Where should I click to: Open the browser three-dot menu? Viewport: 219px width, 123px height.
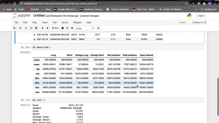(215, 4)
